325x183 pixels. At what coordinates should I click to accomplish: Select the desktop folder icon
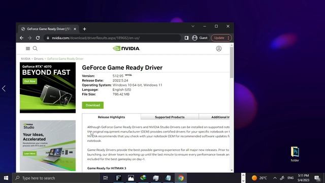pos(295,154)
